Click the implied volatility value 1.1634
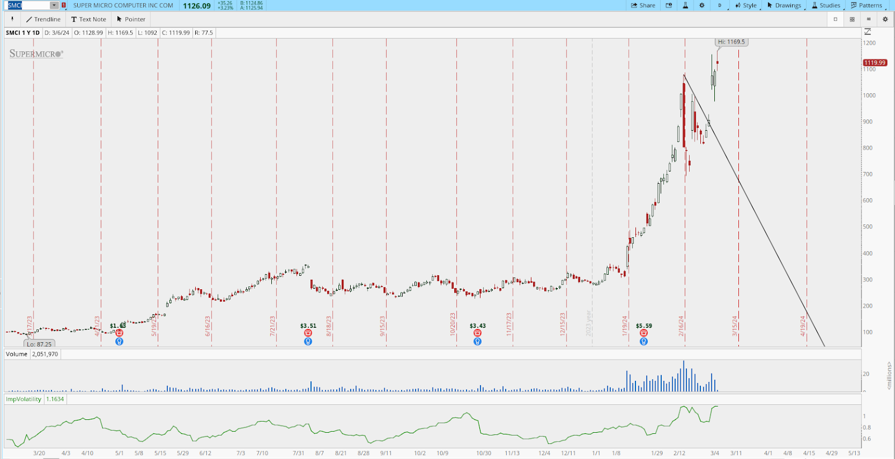Image resolution: width=895 pixels, height=459 pixels. tap(55, 399)
